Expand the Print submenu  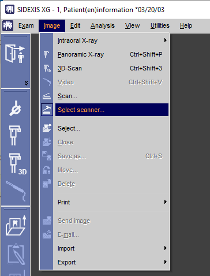click(x=111, y=202)
